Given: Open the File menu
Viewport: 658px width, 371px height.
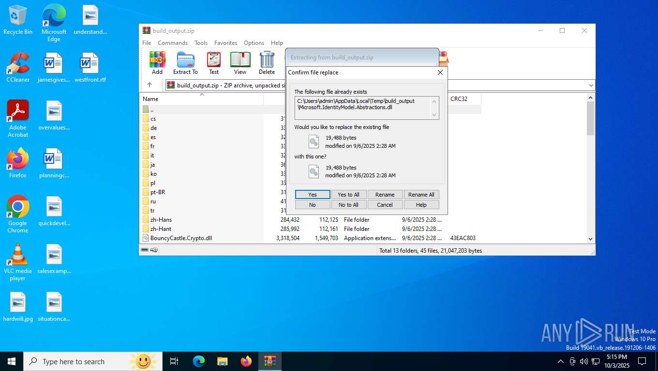Looking at the screenshot, I should tap(147, 43).
